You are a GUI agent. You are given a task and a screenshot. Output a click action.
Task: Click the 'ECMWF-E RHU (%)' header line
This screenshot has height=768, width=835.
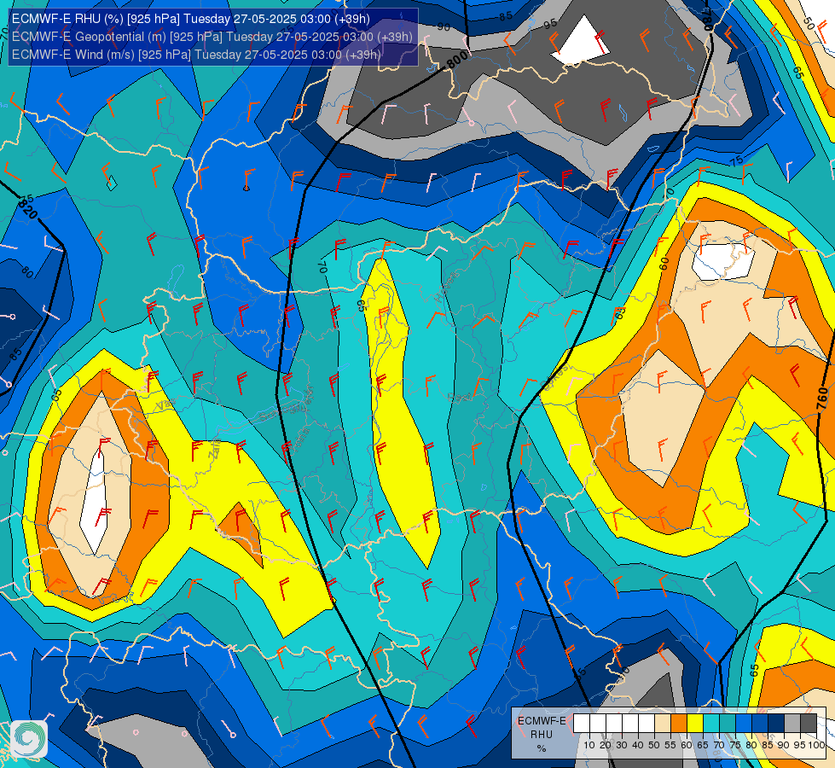[191, 19]
